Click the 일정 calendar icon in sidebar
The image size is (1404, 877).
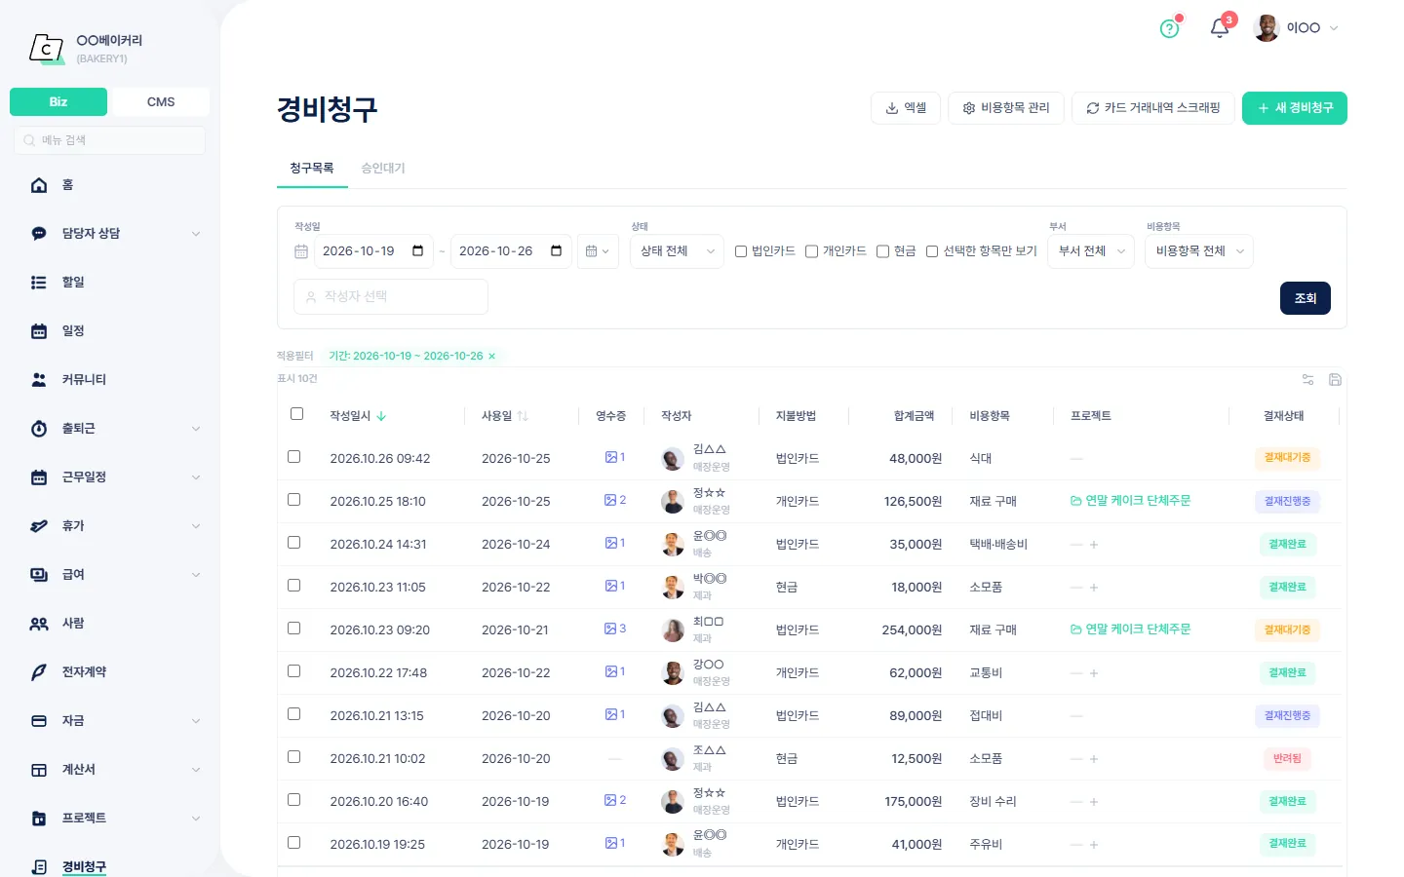tap(39, 331)
